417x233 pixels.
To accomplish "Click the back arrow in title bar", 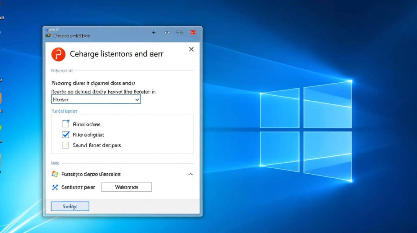I will (154, 32).
